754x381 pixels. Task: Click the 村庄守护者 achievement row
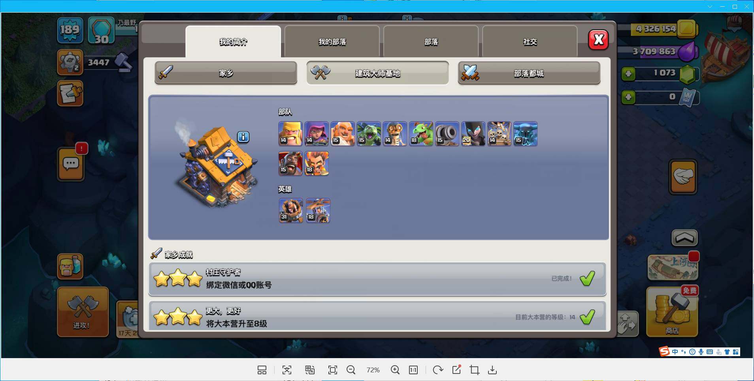point(377,279)
